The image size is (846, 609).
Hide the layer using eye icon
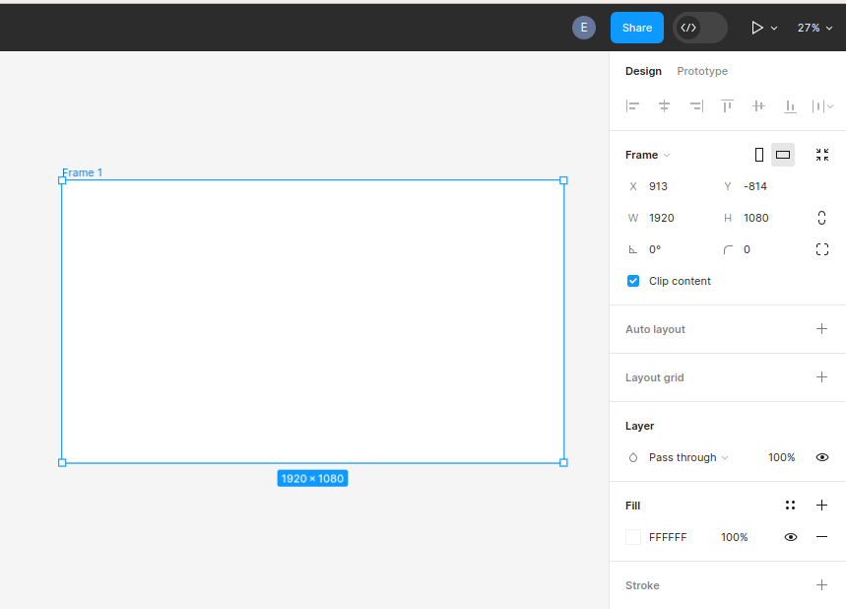(822, 457)
